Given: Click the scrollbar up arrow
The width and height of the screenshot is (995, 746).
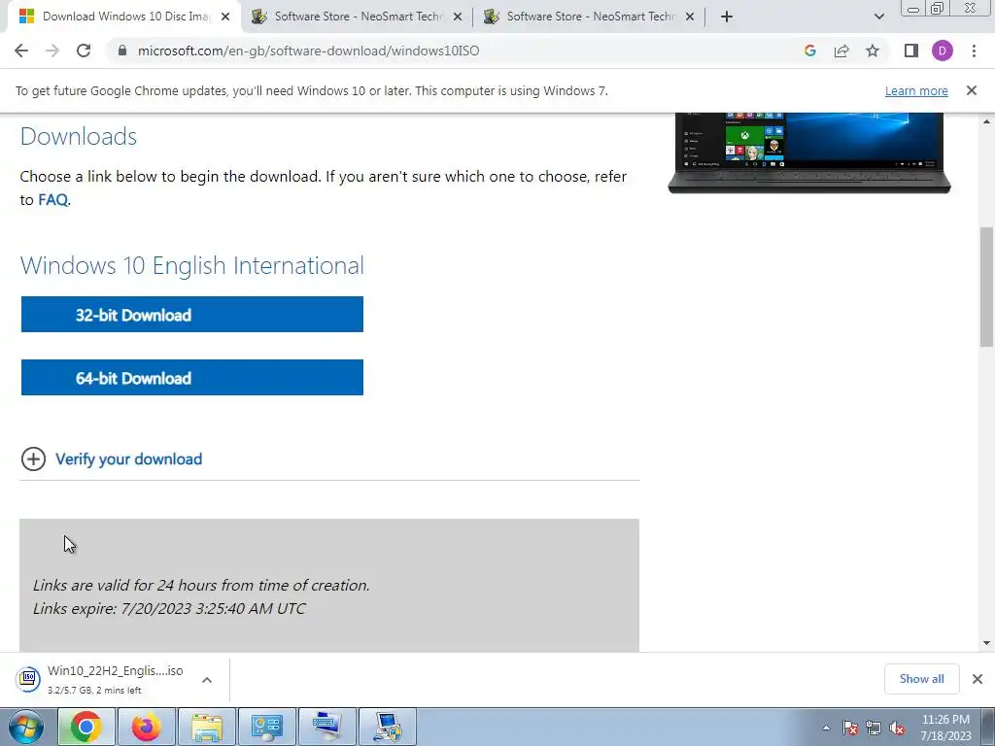Looking at the screenshot, I should [986, 121].
